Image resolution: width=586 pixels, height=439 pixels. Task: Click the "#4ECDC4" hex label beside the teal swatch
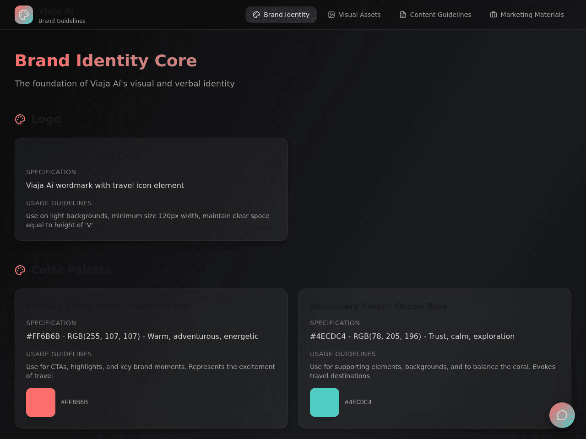[358, 402]
